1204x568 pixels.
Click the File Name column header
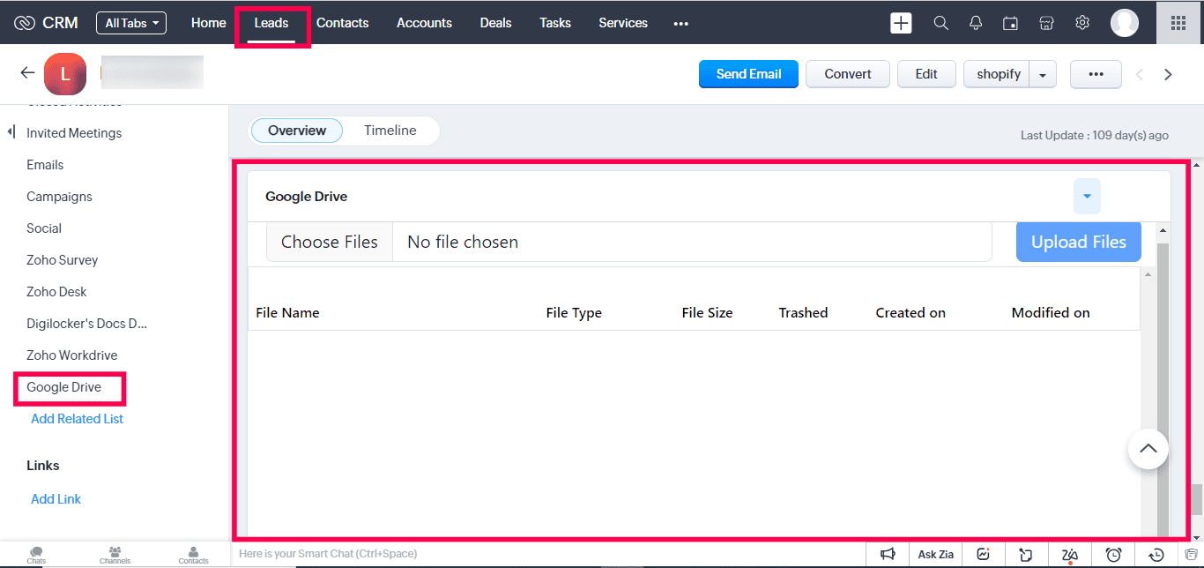[x=287, y=312]
